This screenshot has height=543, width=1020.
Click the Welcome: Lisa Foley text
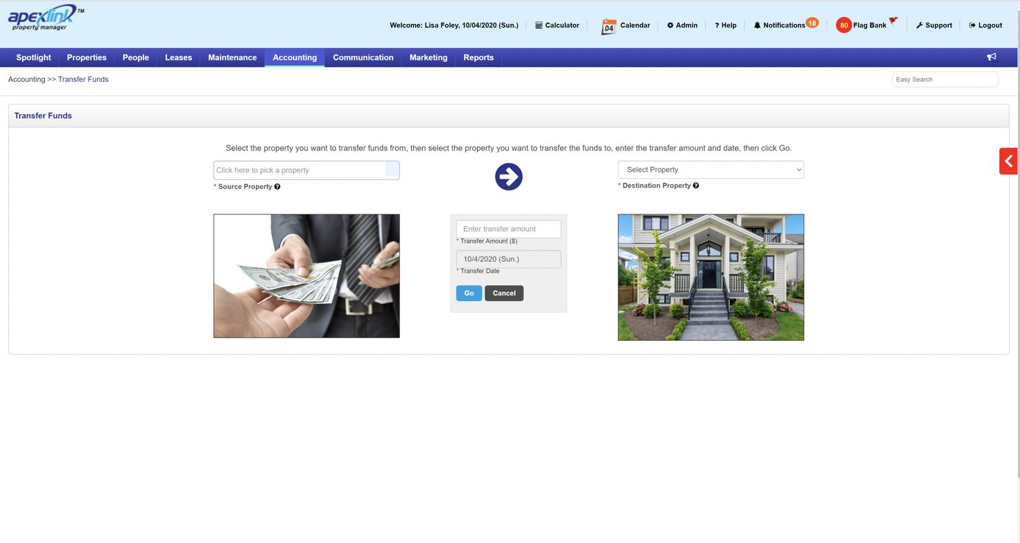tap(454, 25)
